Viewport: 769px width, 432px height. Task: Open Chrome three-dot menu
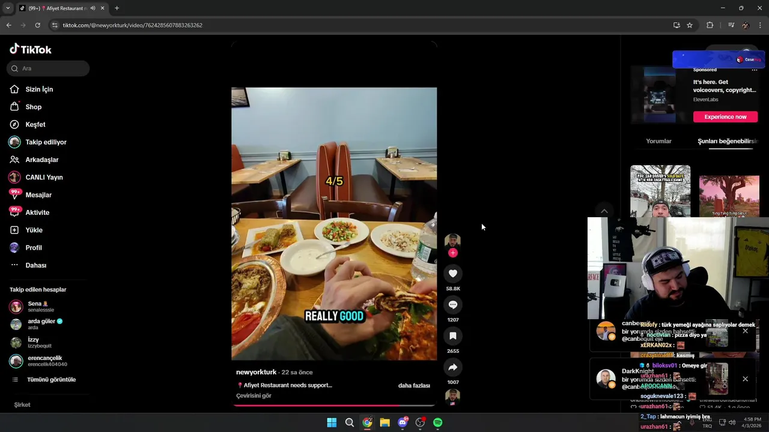[761, 25]
